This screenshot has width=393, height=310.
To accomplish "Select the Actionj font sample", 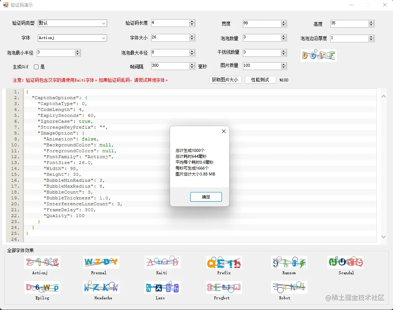I will (x=42, y=262).
